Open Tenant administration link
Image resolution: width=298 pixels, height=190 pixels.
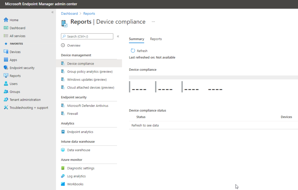25,100
